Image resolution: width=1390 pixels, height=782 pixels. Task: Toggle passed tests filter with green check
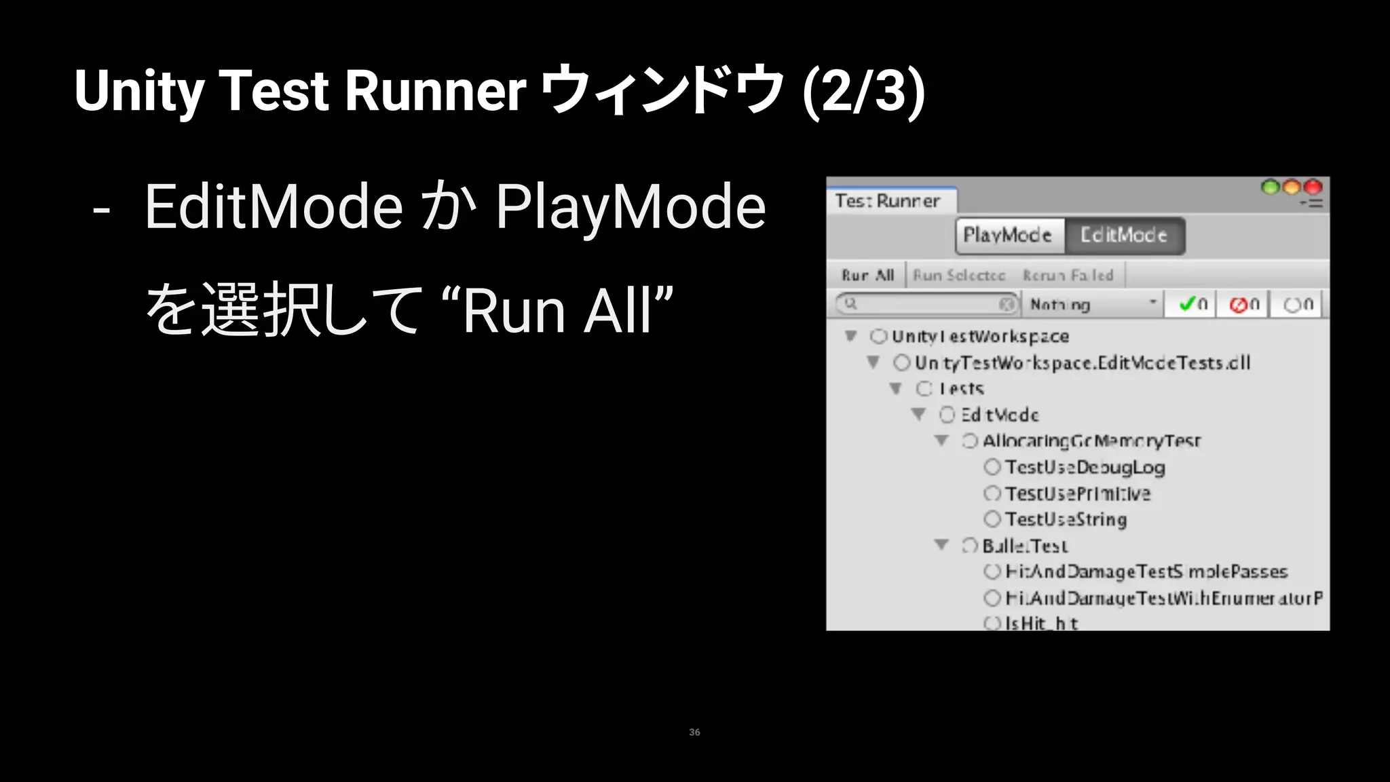tap(1191, 304)
